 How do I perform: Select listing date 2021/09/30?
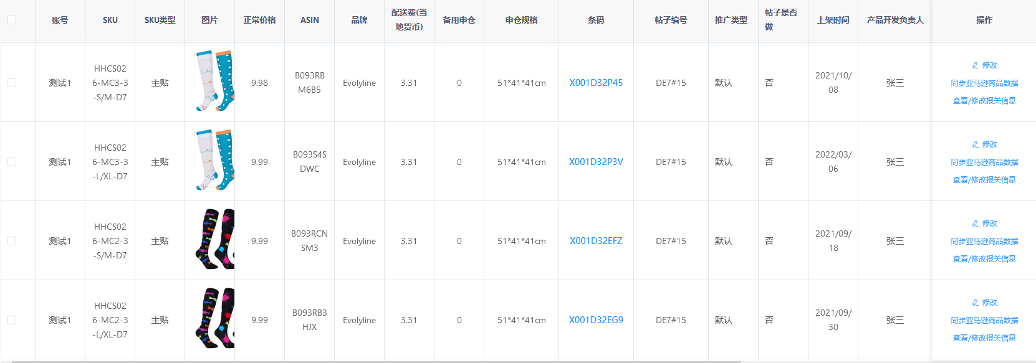(833, 320)
